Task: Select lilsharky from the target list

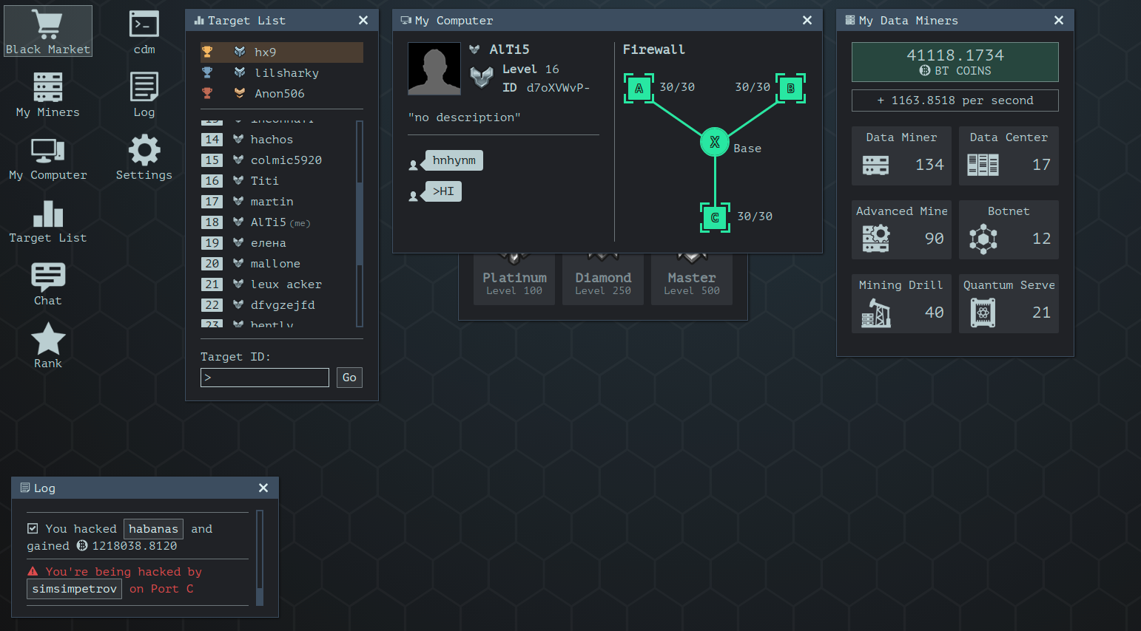Action: coord(286,73)
